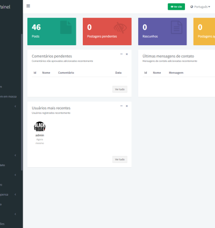Screen dimensions: 215x228
Task: Collapse the Comentários pendentes panel
Action: [x=121, y=54]
